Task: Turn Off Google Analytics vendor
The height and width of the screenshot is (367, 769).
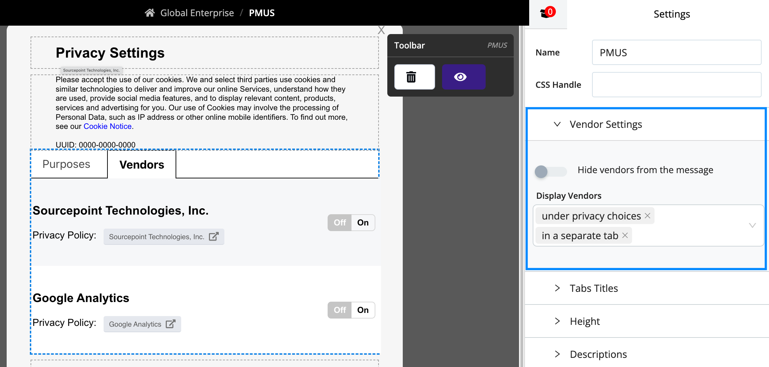Action: coord(340,310)
